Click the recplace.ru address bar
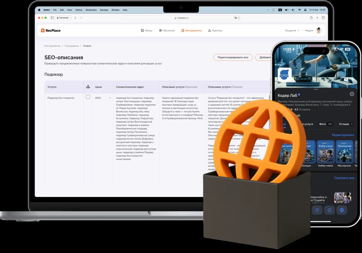The width and height of the screenshot is (362, 253). coord(182,18)
